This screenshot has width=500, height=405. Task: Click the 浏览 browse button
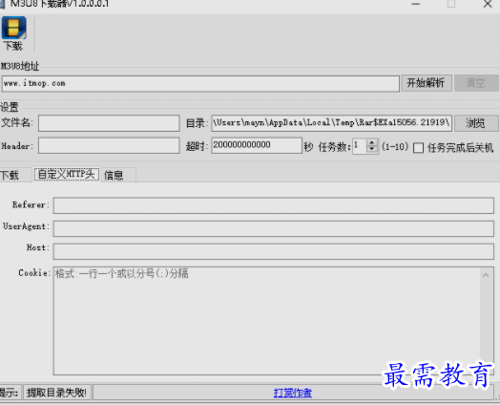[x=476, y=123]
